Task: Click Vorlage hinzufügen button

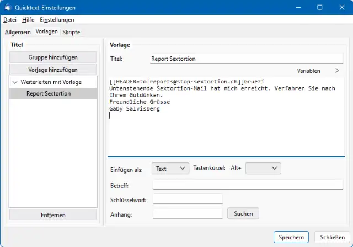Action: (53, 70)
